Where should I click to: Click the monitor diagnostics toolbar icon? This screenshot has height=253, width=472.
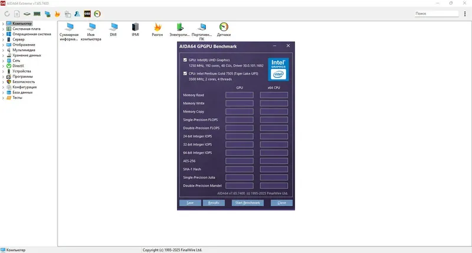(47, 14)
